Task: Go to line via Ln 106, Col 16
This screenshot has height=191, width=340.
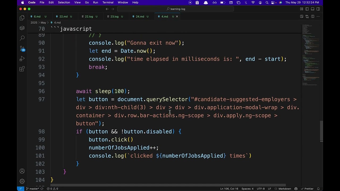Action: [229, 189]
